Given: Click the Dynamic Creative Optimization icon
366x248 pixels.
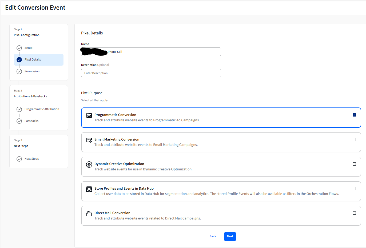Looking at the screenshot, I should tap(89, 165).
